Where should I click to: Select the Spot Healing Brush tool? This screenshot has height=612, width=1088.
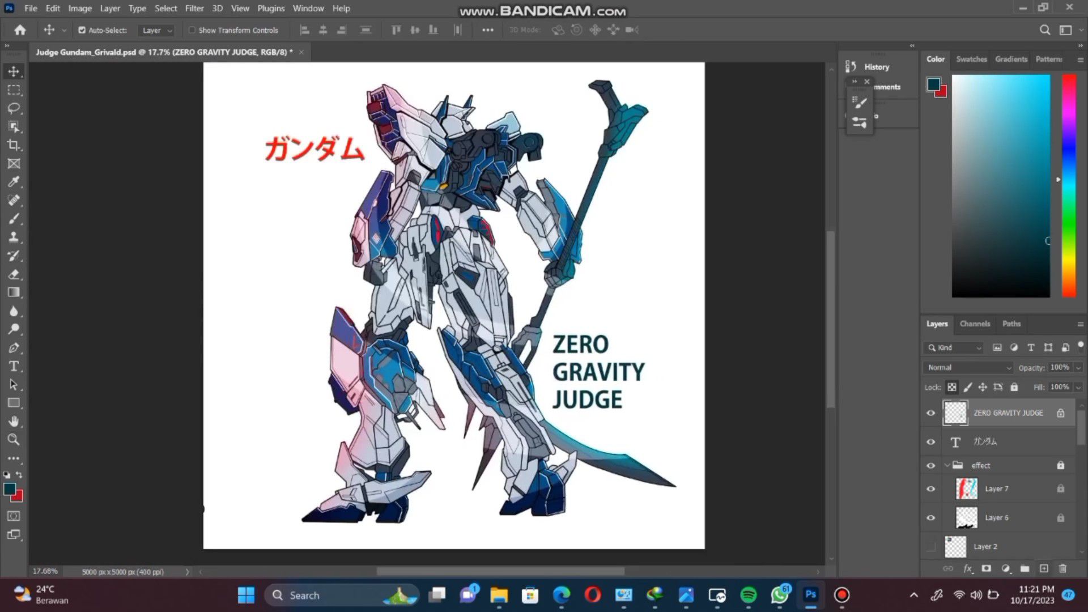pyautogui.click(x=14, y=200)
